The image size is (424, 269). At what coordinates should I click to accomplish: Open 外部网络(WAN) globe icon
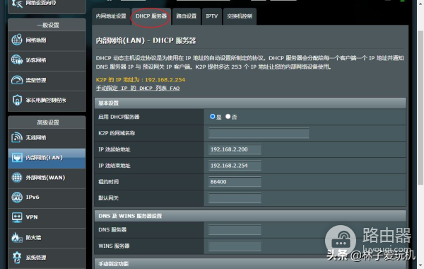pos(17,178)
